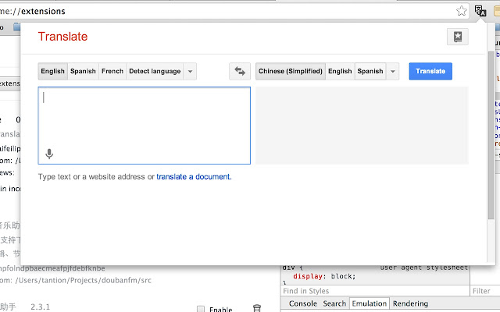The image size is (500, 312).
Task: Swap source and target languages
Action: coord(240,71)
